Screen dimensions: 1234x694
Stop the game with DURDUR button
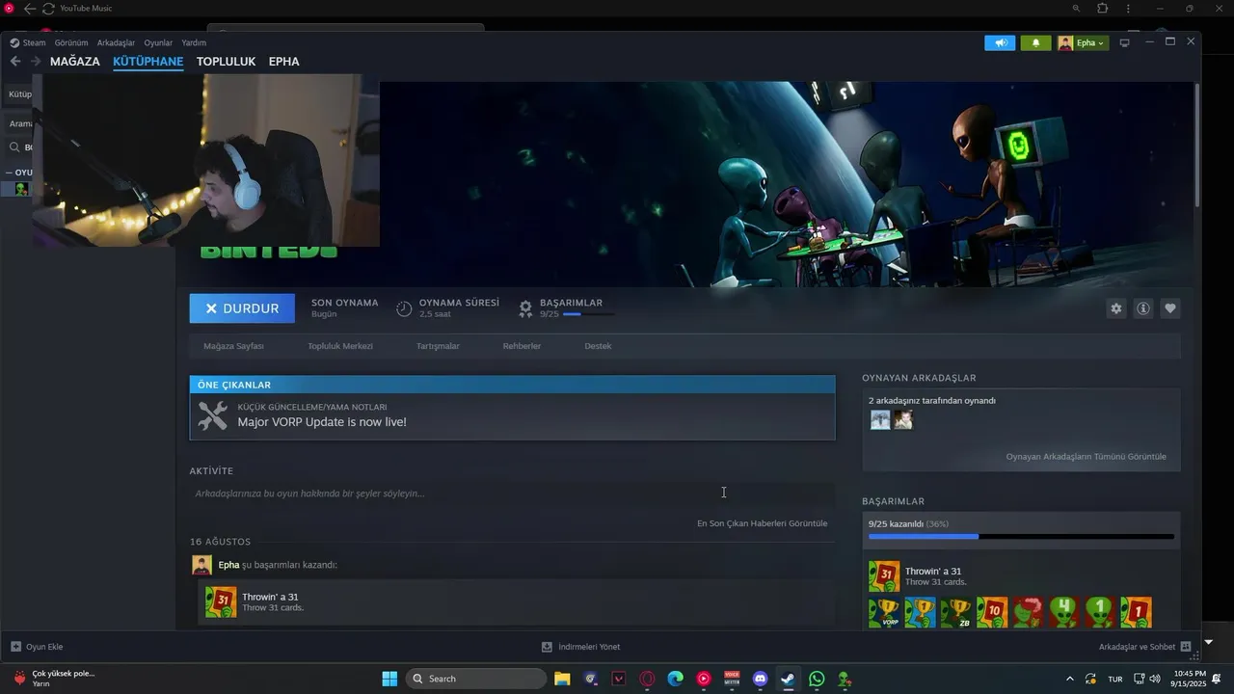pos(242,308)
